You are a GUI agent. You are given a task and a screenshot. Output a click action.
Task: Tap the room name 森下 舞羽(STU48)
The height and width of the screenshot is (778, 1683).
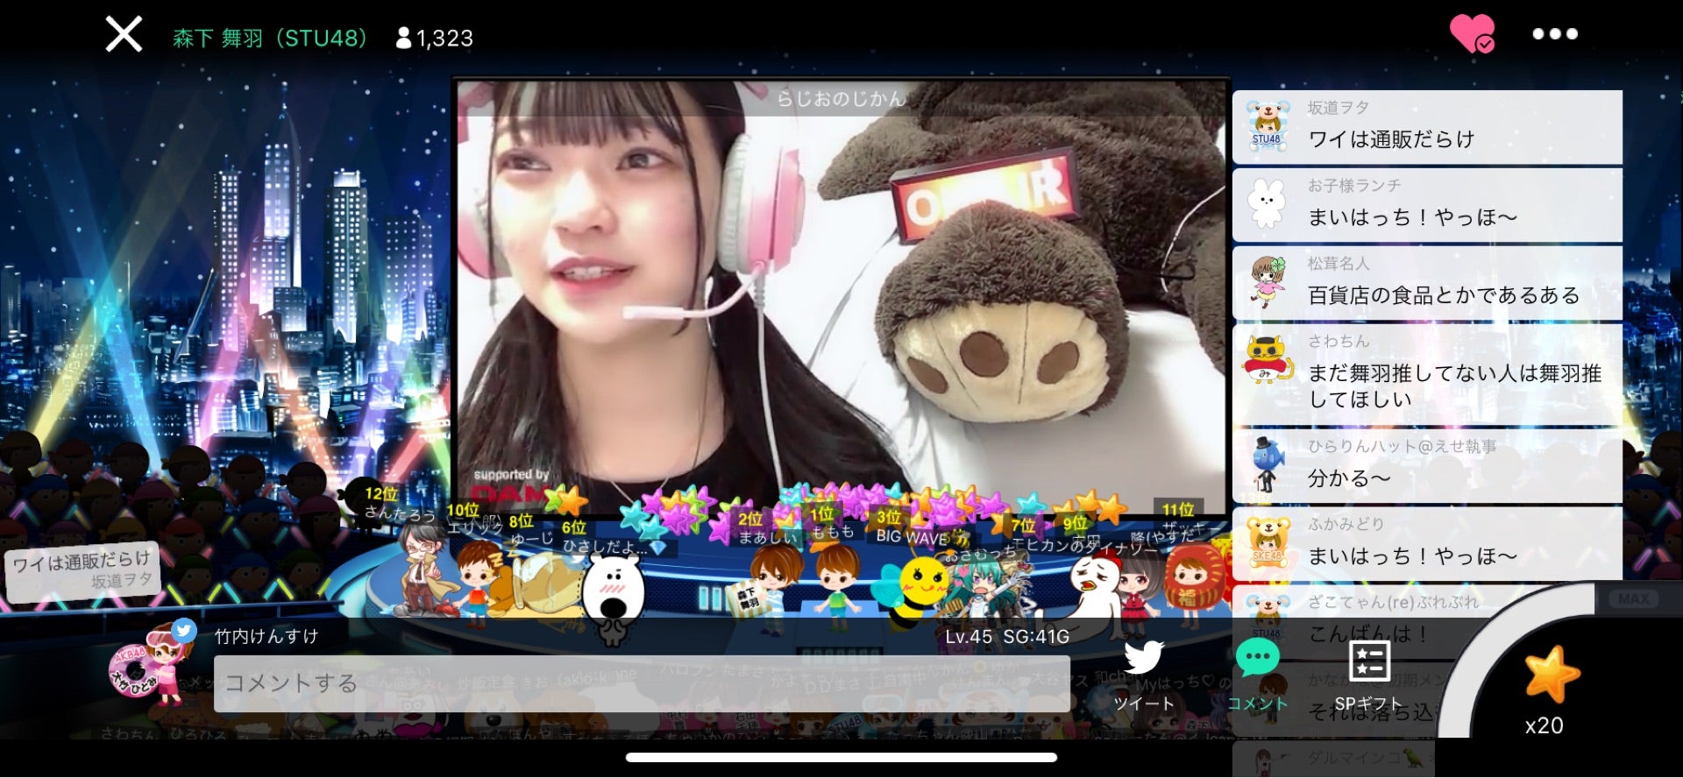point(270,39)
